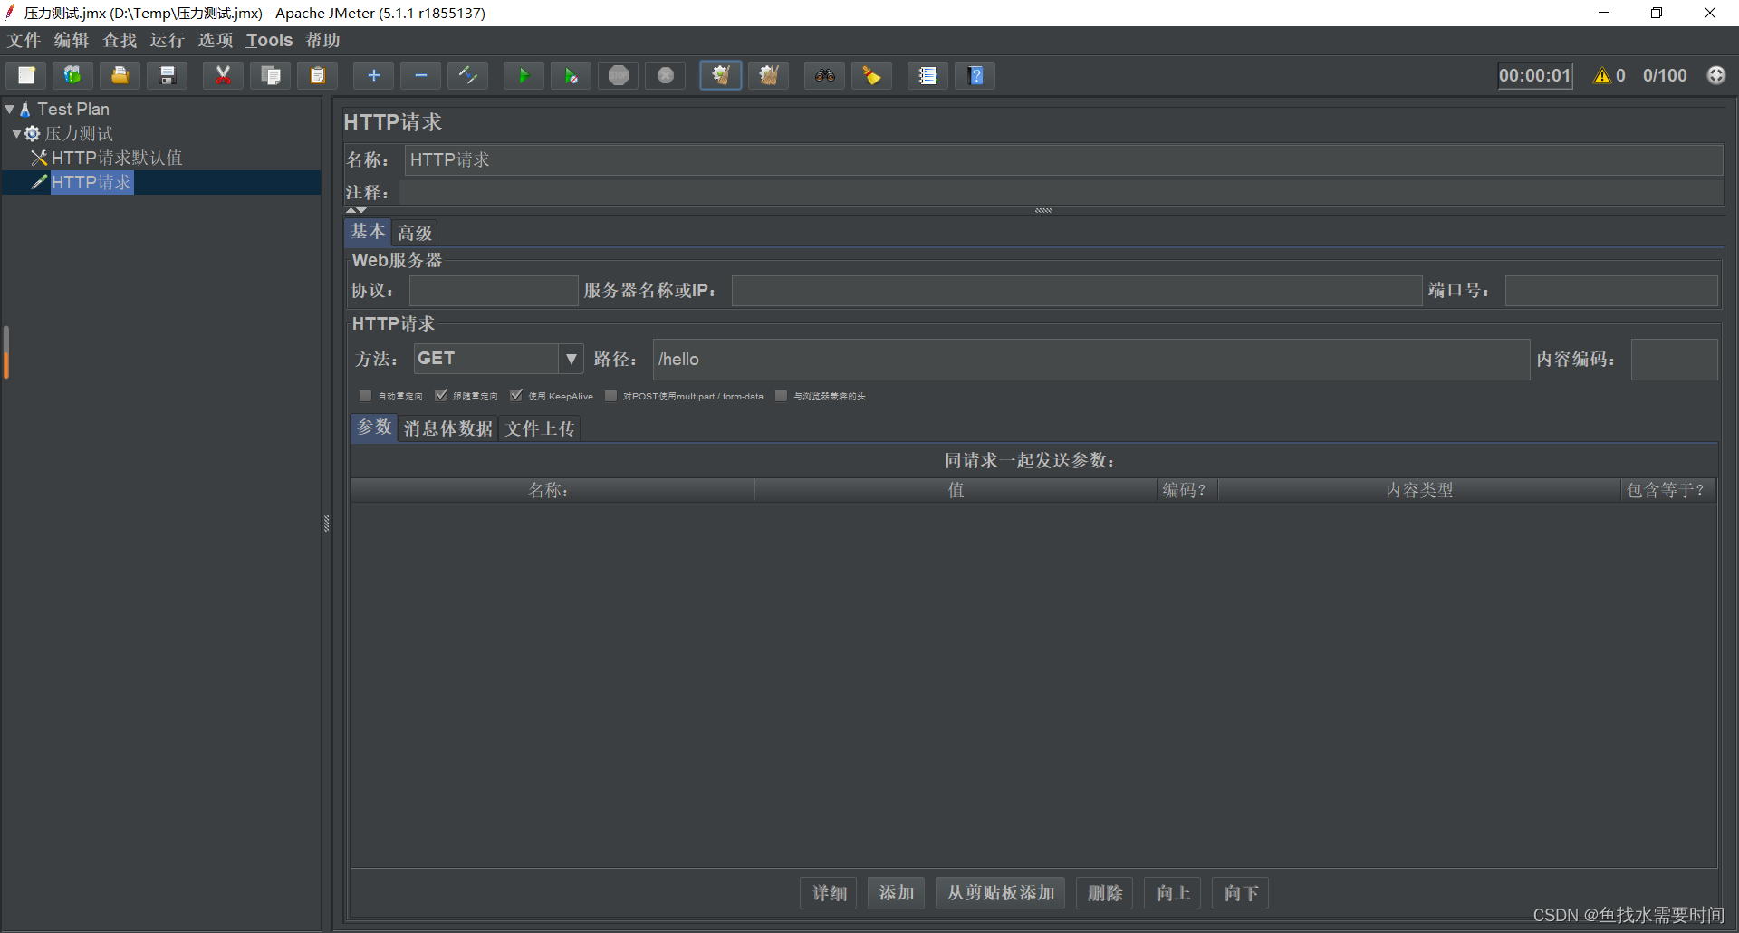
Task: Click the Clear results broom icon
Action: coord(721,76)
